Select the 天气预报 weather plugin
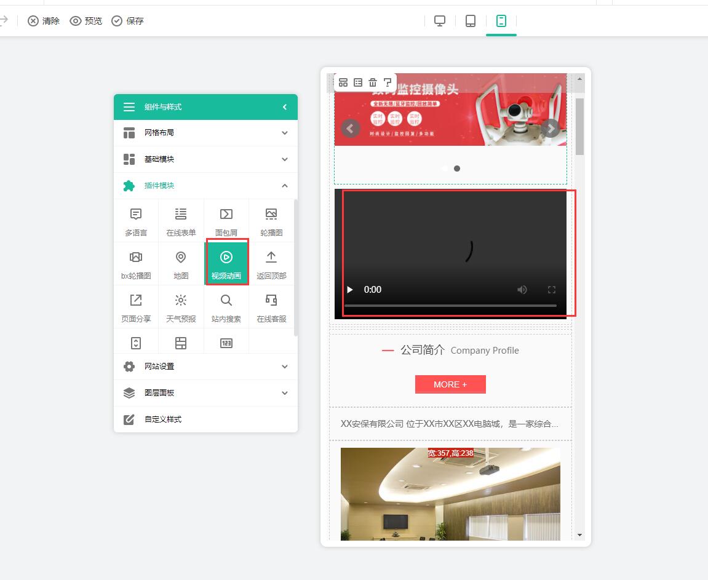This screenshot has width=708, height=580. (181, 306)
